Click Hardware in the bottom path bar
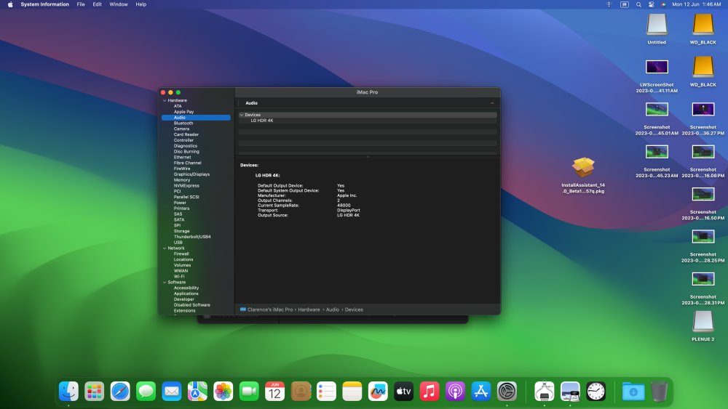 coord(309,309)
